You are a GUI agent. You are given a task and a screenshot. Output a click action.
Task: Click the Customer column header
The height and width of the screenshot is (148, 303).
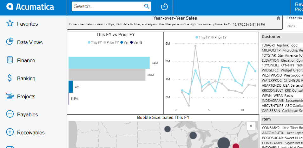pyautogui.click(x=271, y=37)
